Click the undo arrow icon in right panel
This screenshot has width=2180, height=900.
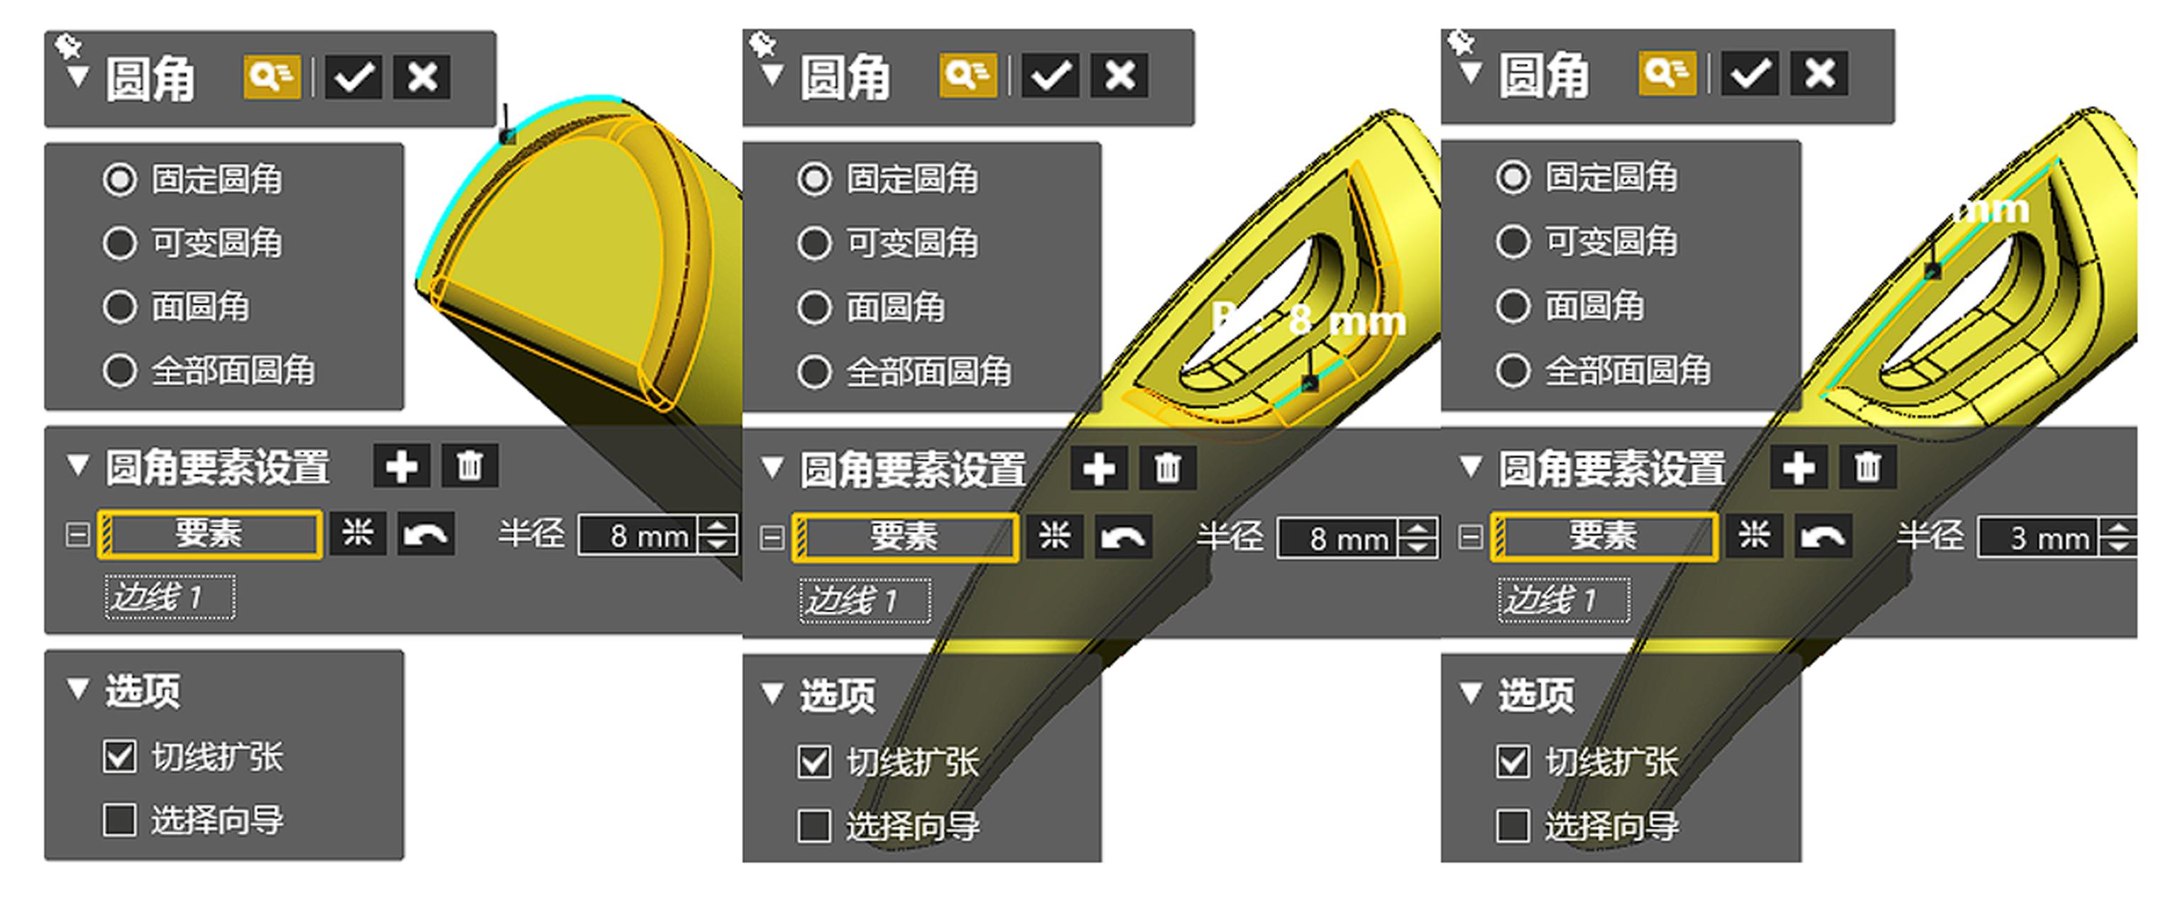[1824, 537]
